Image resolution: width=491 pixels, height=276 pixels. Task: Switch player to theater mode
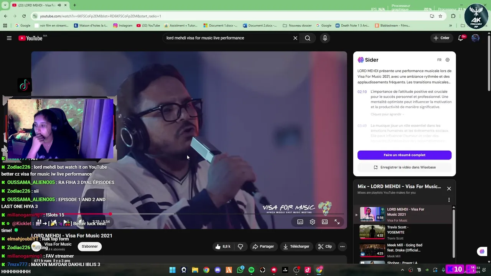tap(325, 222)
